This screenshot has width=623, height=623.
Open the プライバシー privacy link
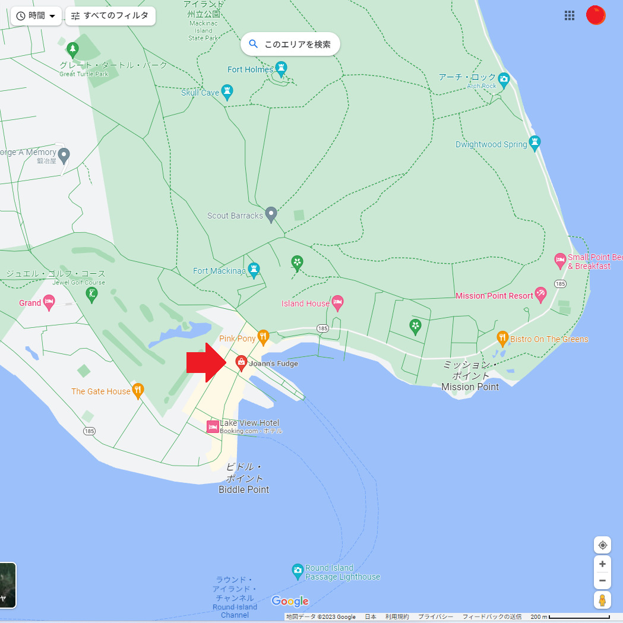tap(435, 616)
